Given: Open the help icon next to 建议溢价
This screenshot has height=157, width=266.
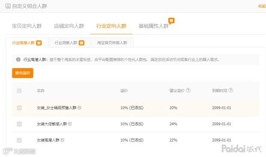Looking at the screenshot, I should (x=188, y=90).
